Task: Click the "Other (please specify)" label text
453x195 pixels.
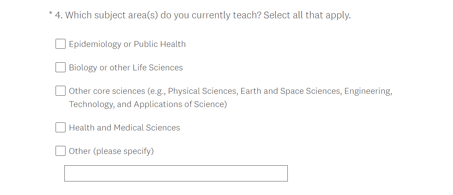Action: [x=111, y=151]
